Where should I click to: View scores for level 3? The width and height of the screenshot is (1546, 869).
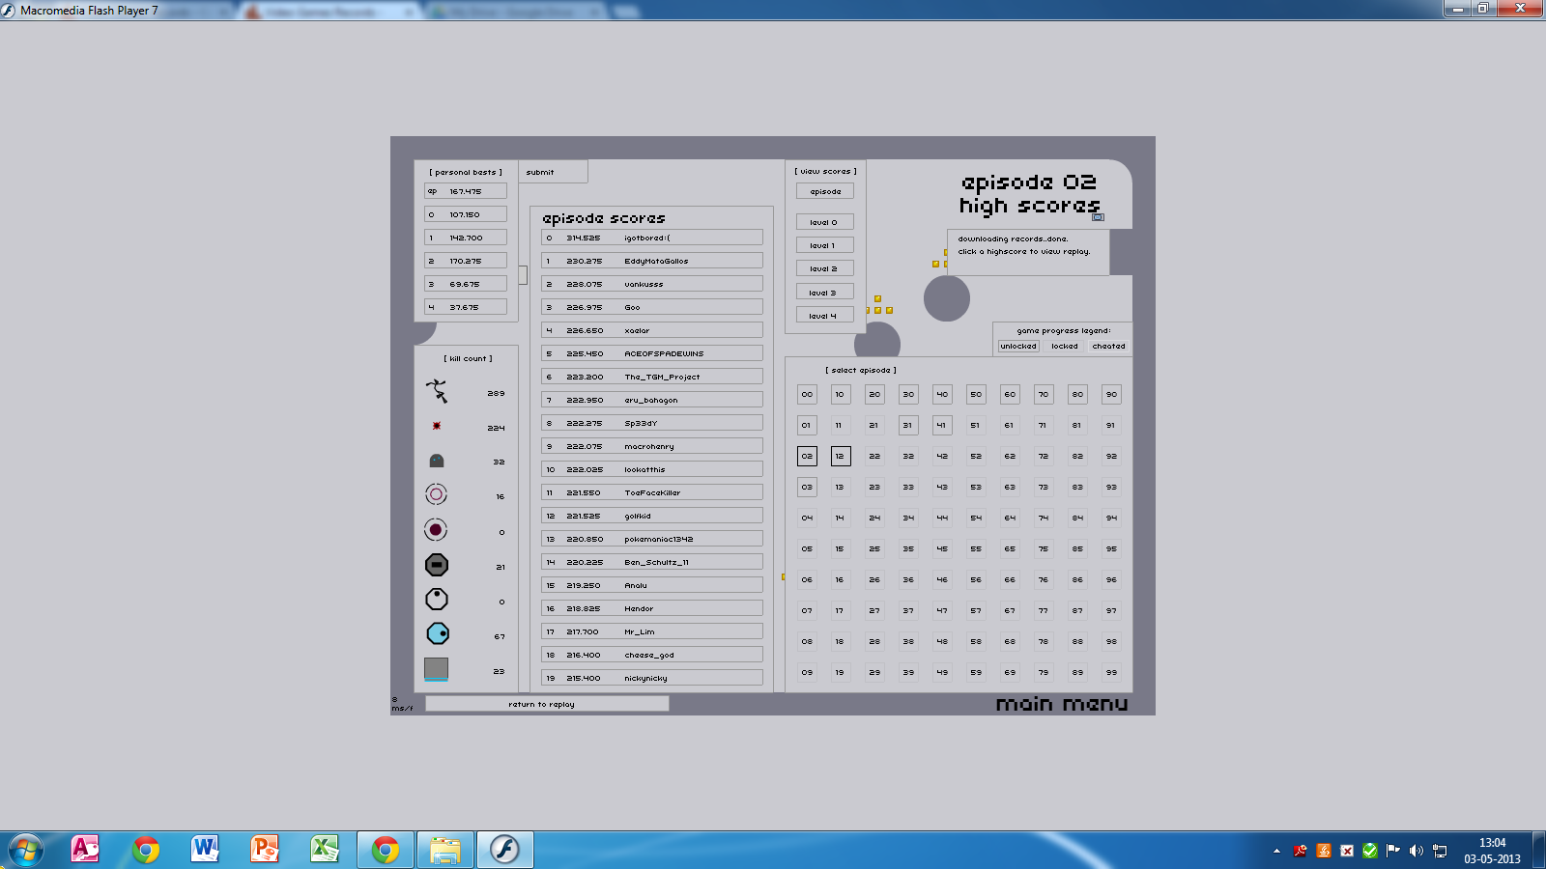click(824, 293)
